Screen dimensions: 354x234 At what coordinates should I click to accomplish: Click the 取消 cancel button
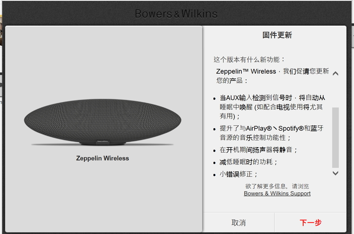click(x=239, y=222)
